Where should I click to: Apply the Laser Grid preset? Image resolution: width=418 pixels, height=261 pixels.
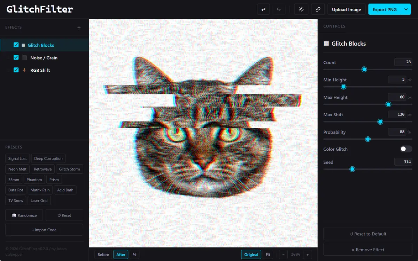tap(39, 201)
